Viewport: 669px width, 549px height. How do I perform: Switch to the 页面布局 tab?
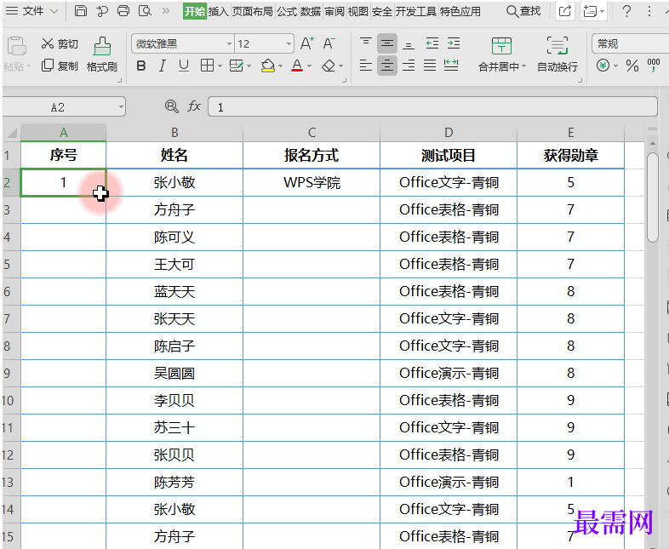[253, 12]
